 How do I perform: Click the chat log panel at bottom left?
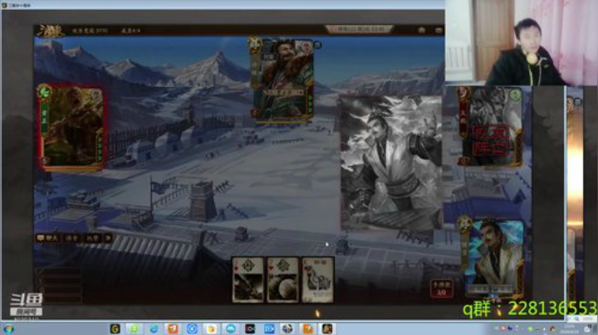tap(59, 285)
